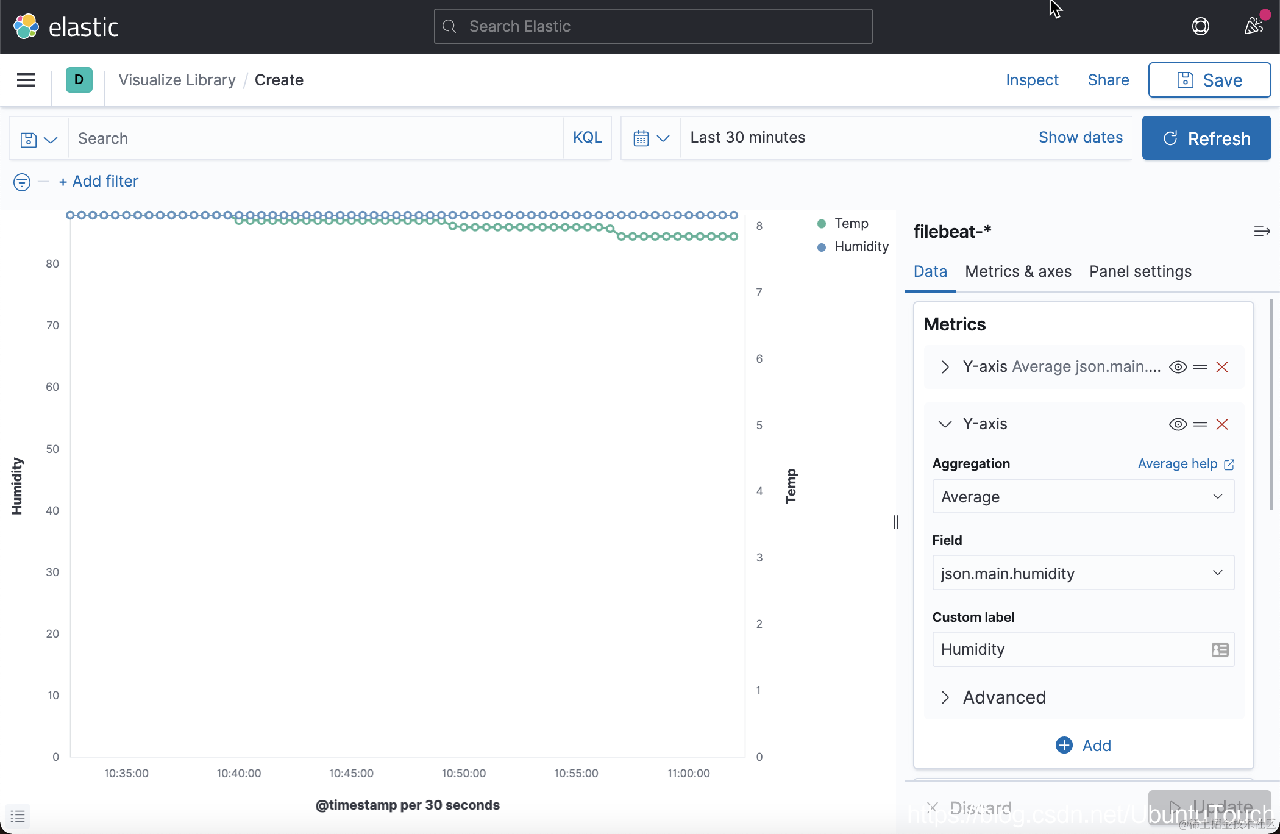Image resolution: width=1280 pixels, height=834 pixels.
Task: Collapse the editor sidebar panel arrow
Action: coord(1262,232)
